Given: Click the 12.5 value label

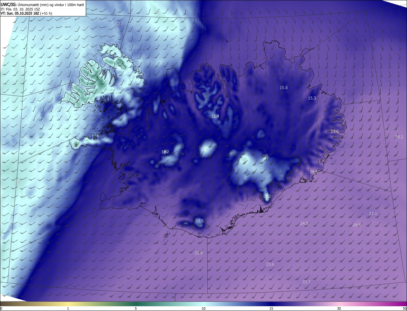Looking at the screenshot, I should click(x=200, y=221).
